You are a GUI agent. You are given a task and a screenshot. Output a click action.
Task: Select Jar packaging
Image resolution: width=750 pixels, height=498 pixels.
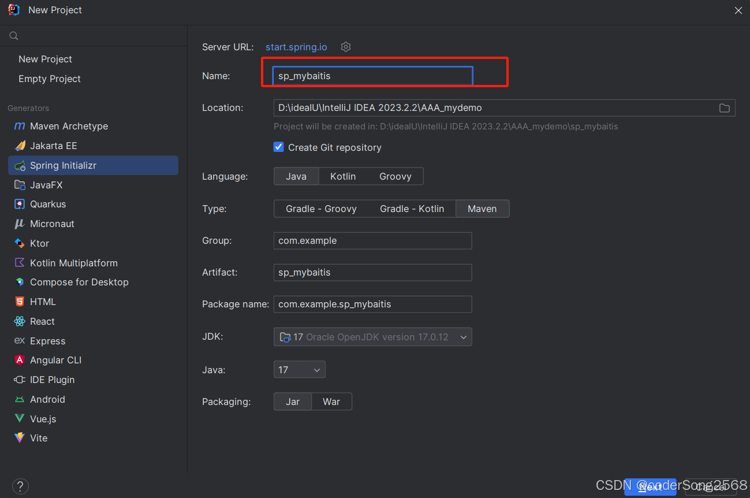point(293,402)
